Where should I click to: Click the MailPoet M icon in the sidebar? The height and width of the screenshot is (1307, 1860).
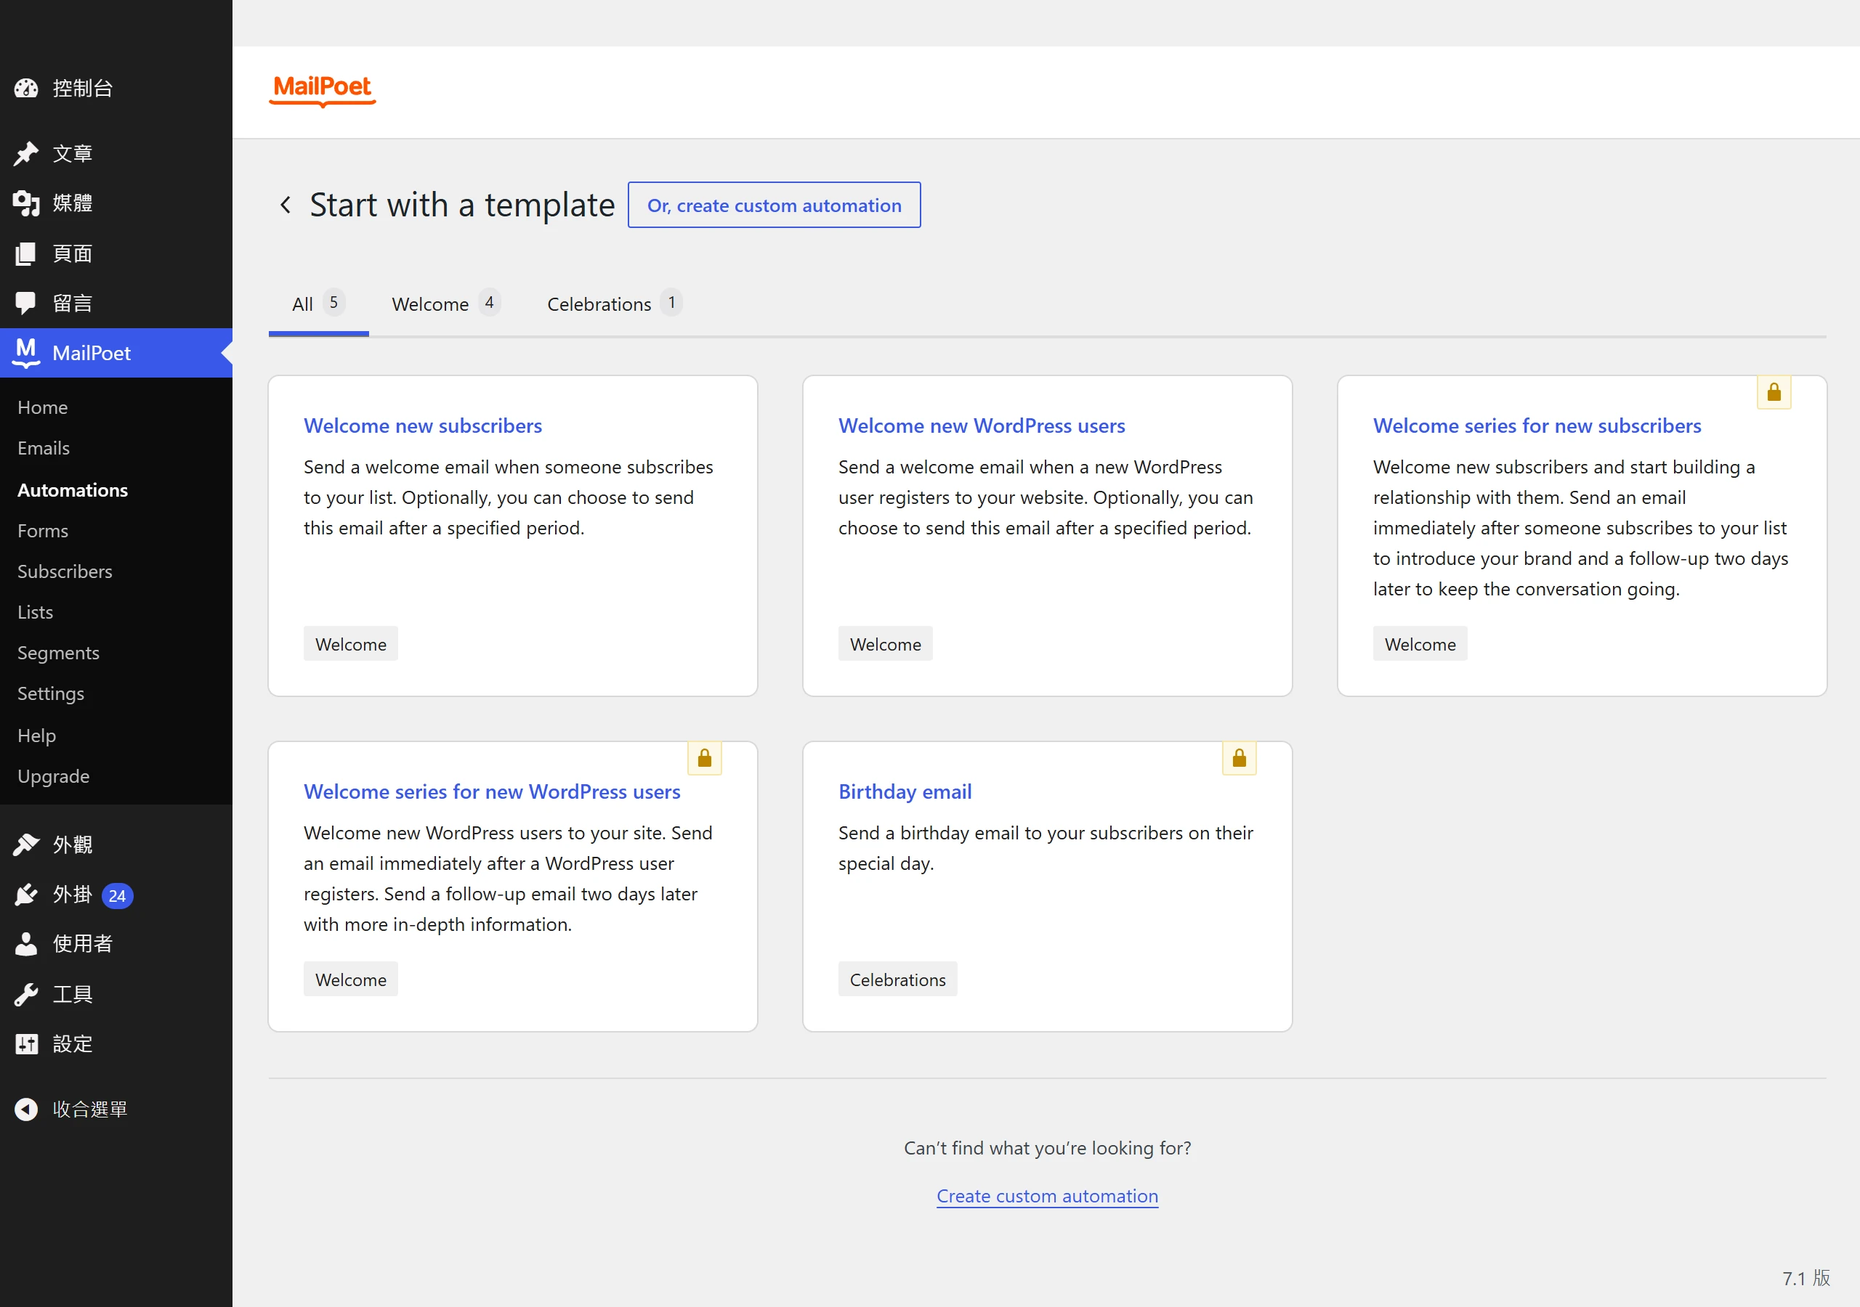coord(26,352)
